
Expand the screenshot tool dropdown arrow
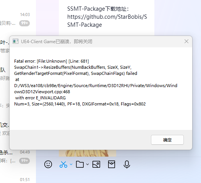(71, 164)
